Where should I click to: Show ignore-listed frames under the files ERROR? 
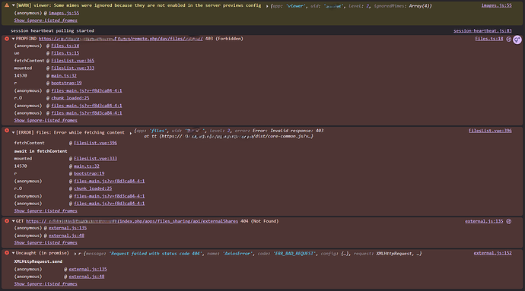tap(46, 210)
